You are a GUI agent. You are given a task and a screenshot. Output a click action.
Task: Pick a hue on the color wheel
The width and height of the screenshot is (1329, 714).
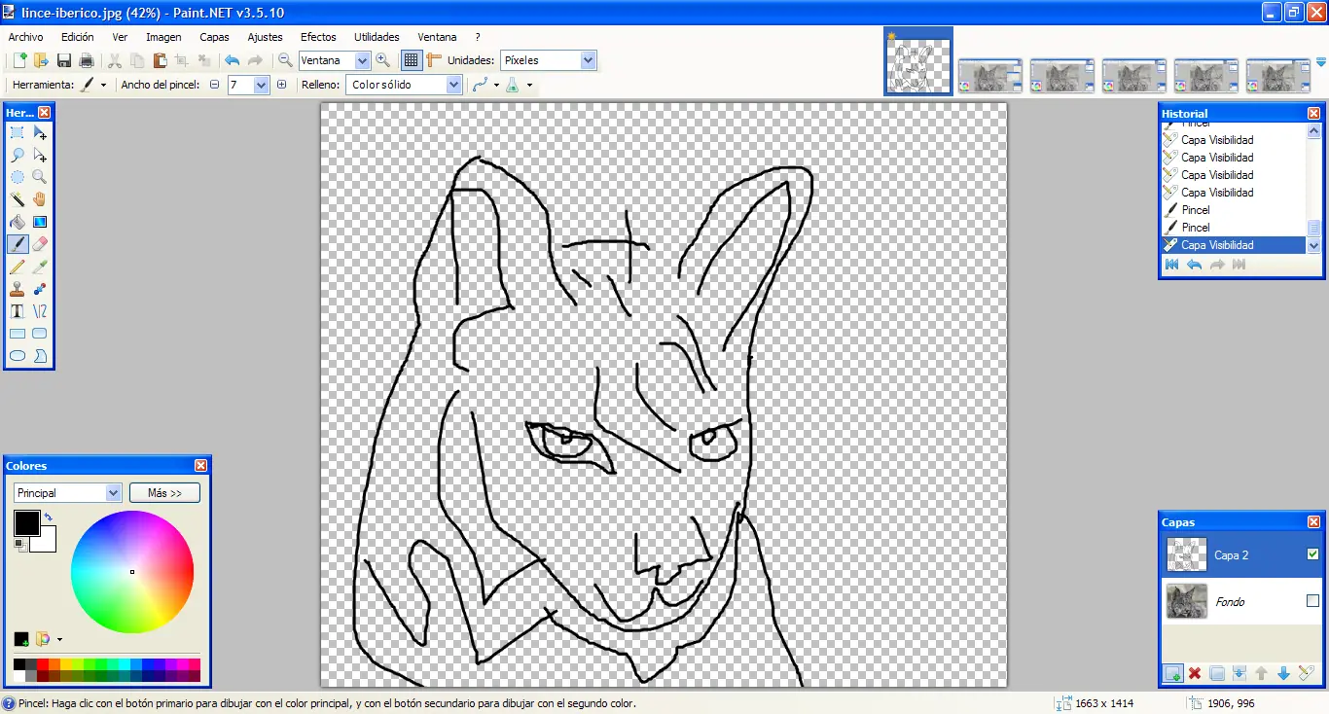tap(132, 571)
